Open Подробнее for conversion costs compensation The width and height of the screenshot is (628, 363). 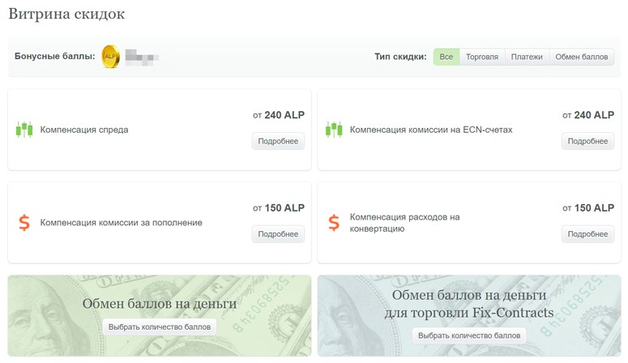587,234
